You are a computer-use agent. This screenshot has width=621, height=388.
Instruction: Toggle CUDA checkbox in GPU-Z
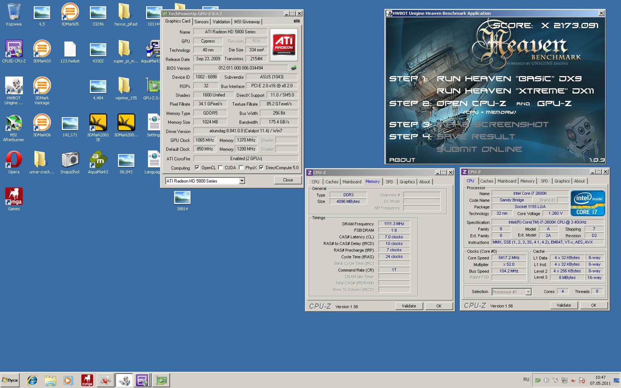click(x=220, y=168)
